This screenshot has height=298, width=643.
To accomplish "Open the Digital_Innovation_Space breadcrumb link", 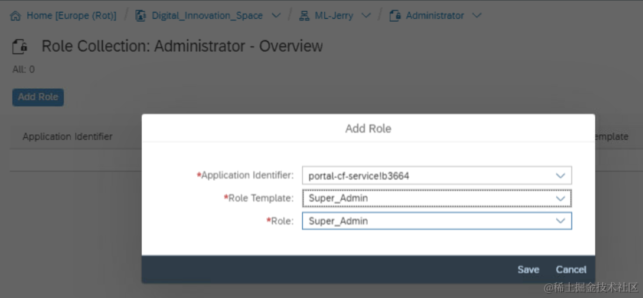I will [207, 16].
